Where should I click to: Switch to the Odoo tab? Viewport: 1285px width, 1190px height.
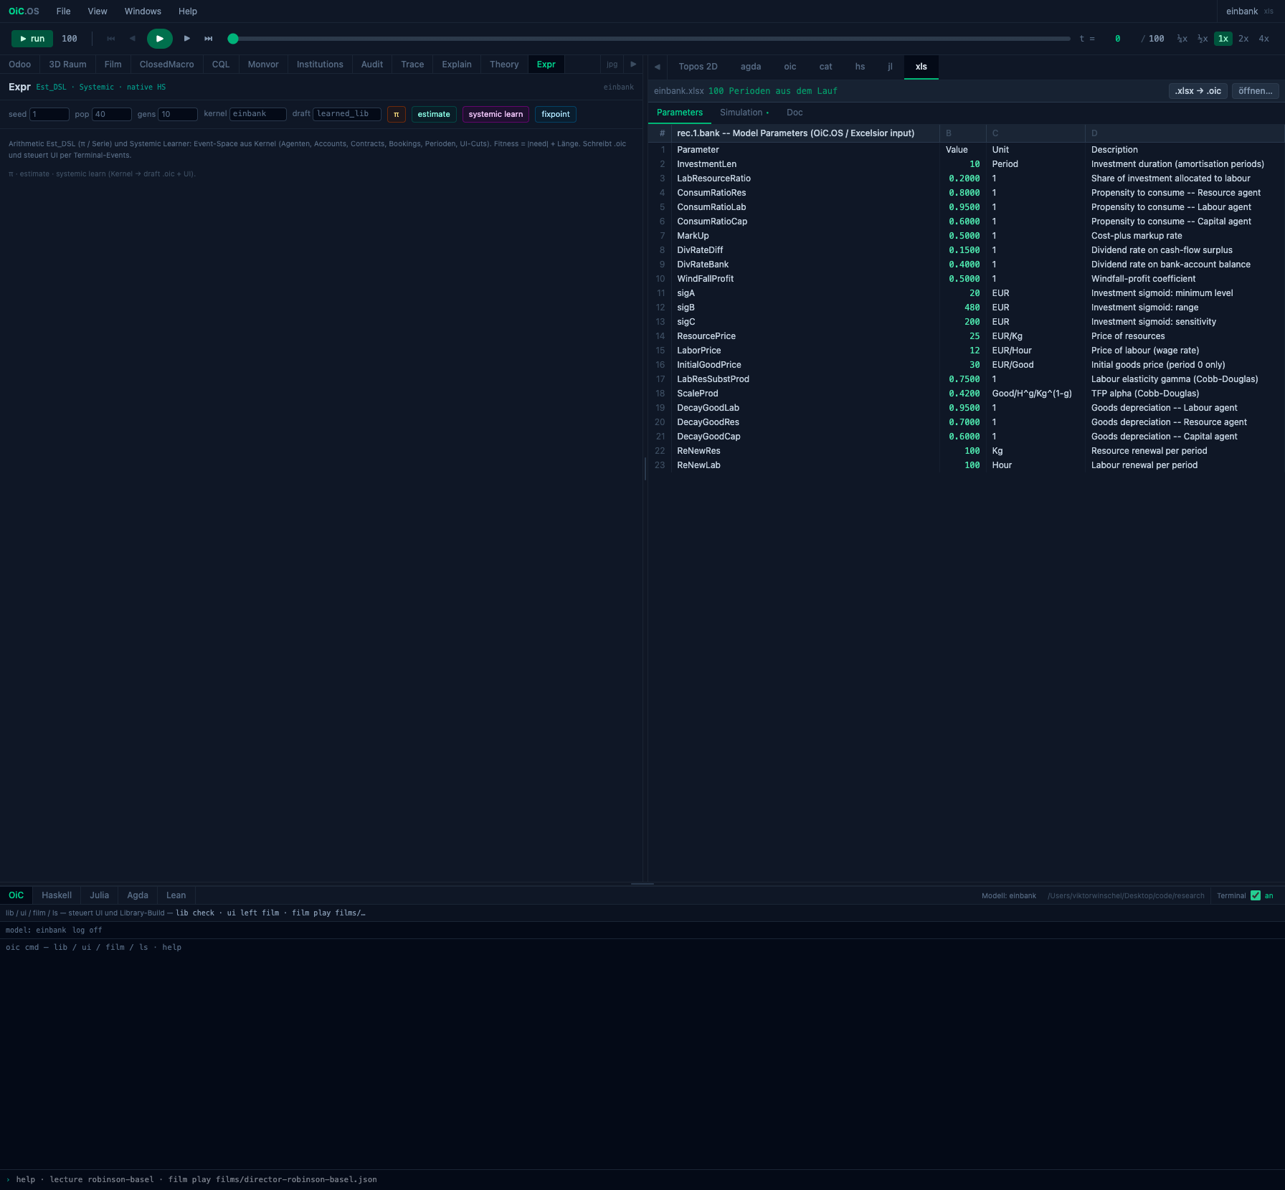pyautogui.click(x=20, y=65)
